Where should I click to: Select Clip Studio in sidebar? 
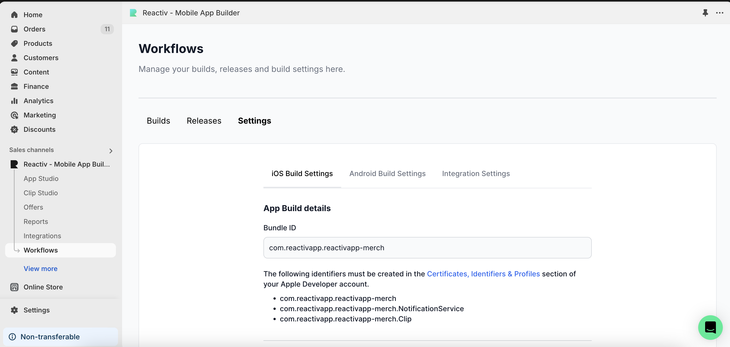[x=41, y=193]
